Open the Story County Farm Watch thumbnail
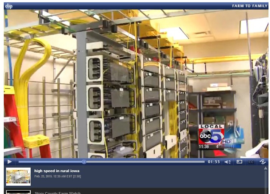270x194 pixels. coord(18,192)
